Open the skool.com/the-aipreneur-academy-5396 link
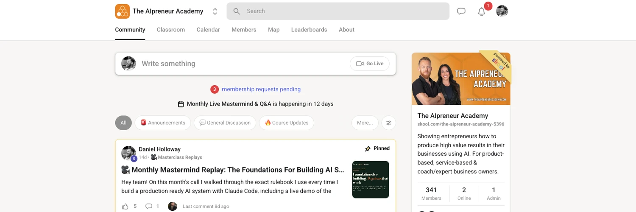The width and height of the screenshot is (636, 212). pos(461,124)
